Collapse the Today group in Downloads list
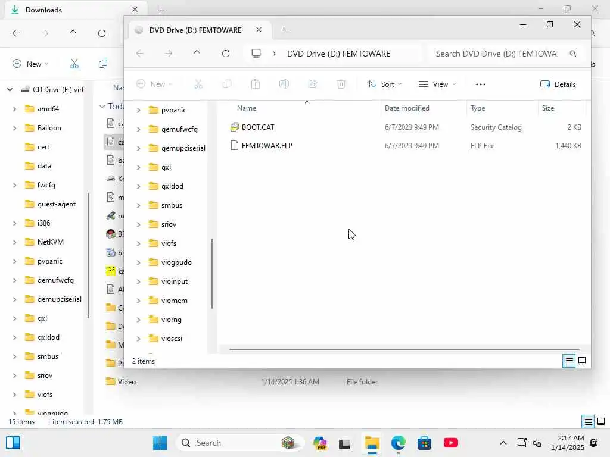610x457 pixels. [x=102, y=106]
